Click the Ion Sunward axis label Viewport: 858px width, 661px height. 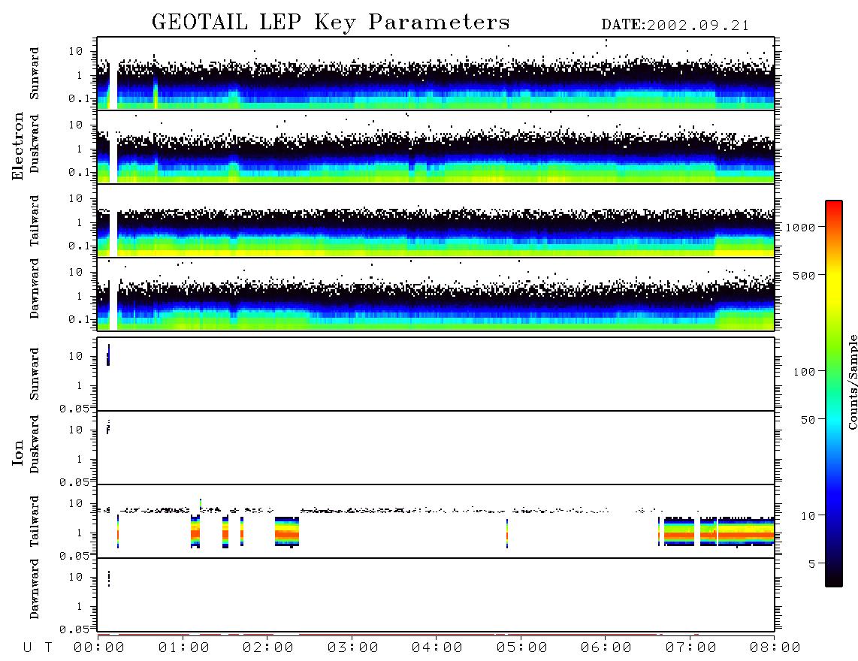(35, 374)
